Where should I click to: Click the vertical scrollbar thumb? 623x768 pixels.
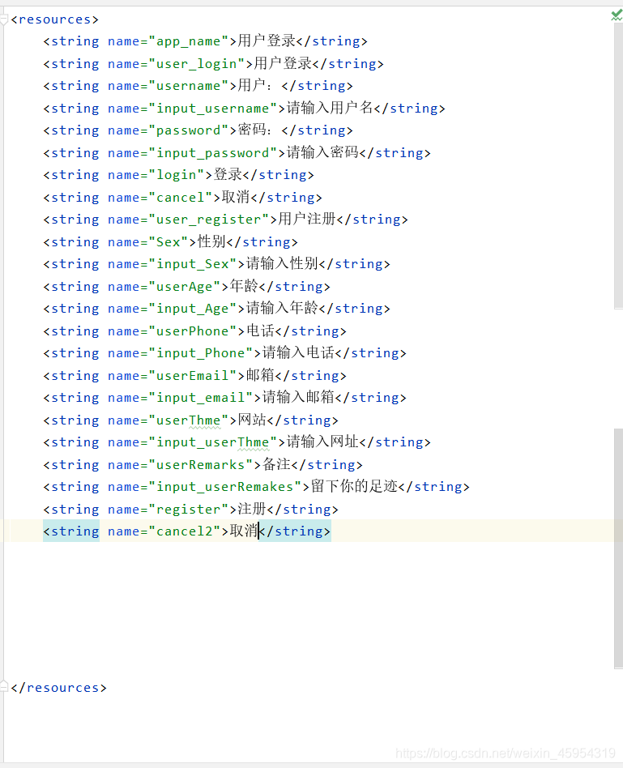tap(619, 548)
